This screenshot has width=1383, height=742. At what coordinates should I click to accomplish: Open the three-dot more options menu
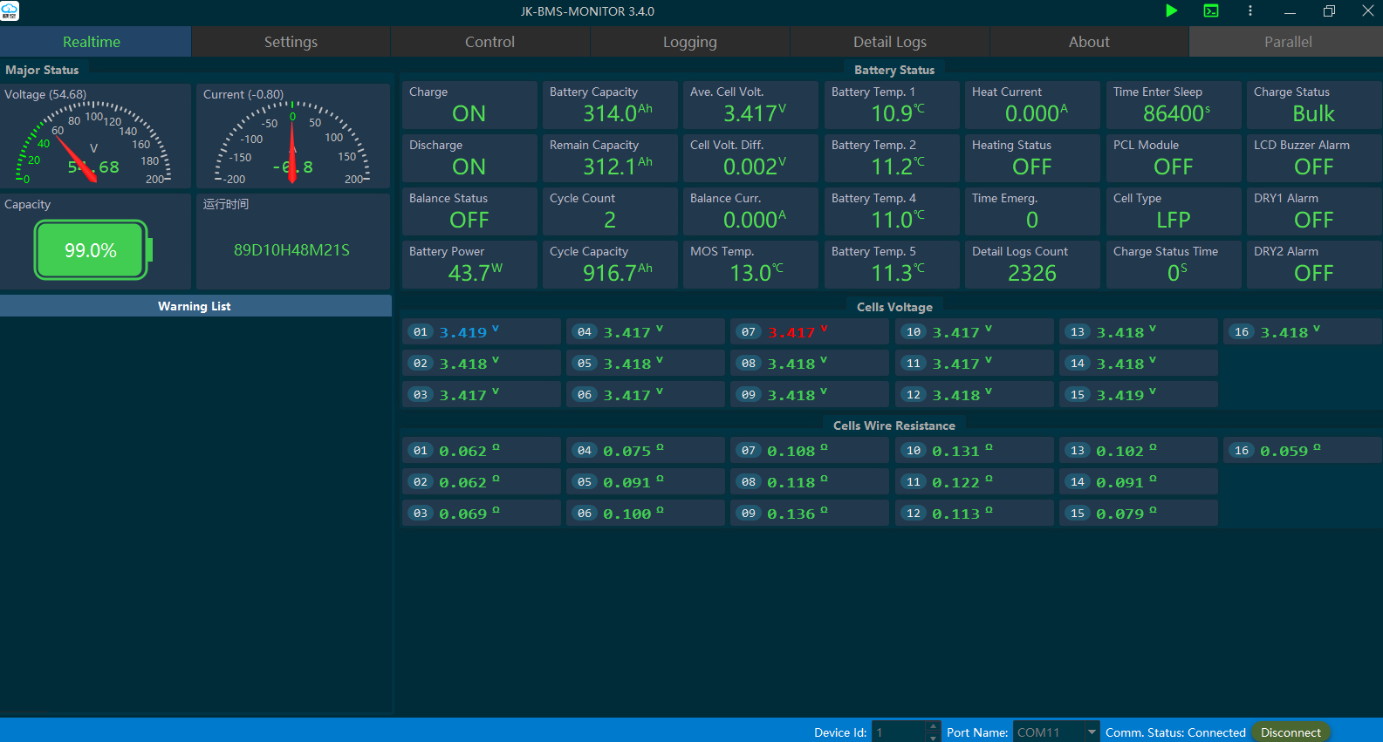point(1250,11)
